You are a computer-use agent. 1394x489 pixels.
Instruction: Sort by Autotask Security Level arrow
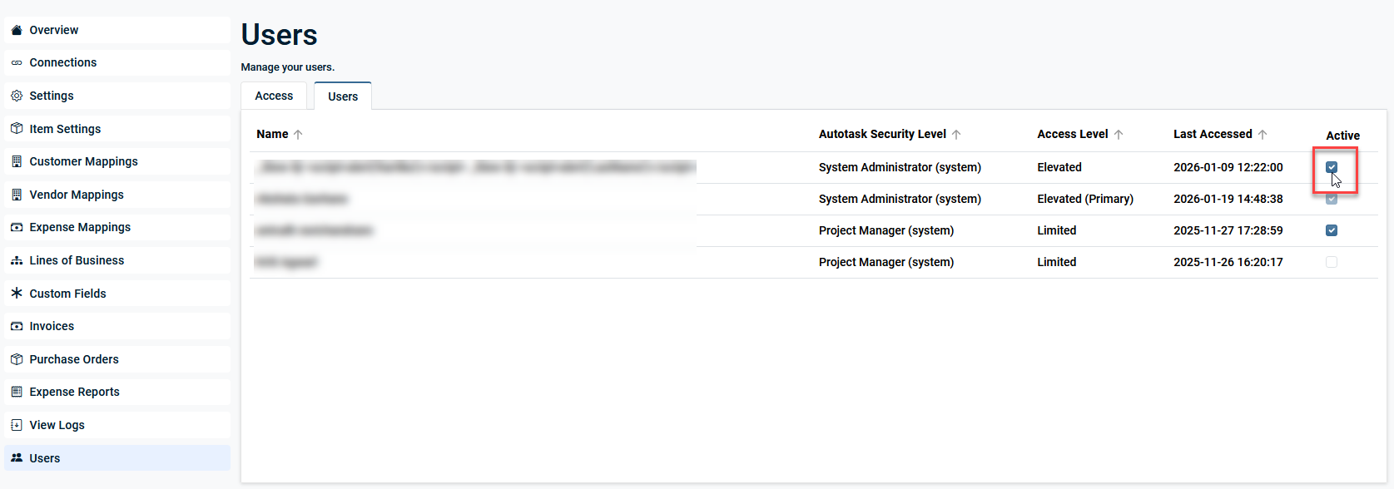point(956,135)
